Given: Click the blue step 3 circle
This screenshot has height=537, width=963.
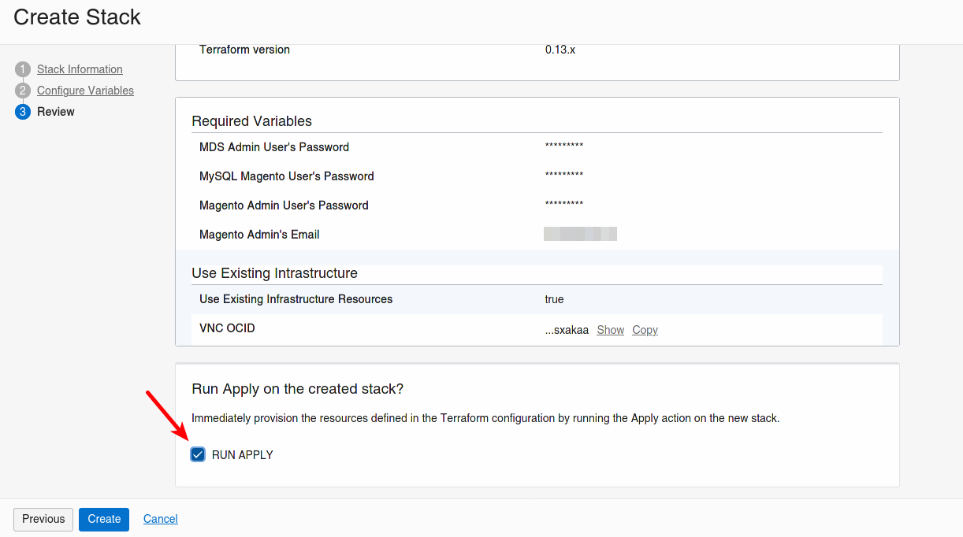Looking at the screenshot, I should pyautogui.click(x=22, y=112).
